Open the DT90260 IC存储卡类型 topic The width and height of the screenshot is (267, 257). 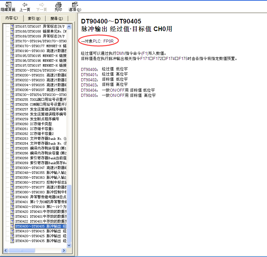tap(33, 124)
